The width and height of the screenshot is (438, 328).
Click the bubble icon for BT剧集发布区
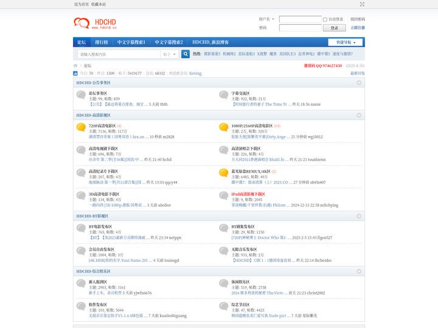click(x=223, y=228)
